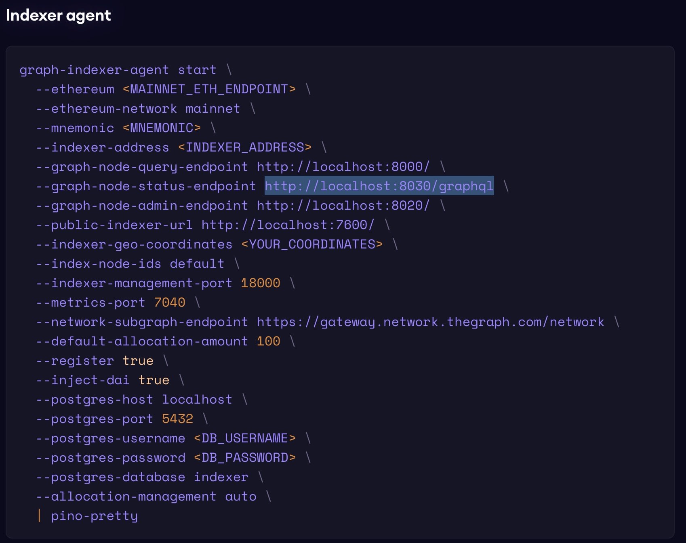Click the '--mnemonic' flag text

click(x=75, y=128)
